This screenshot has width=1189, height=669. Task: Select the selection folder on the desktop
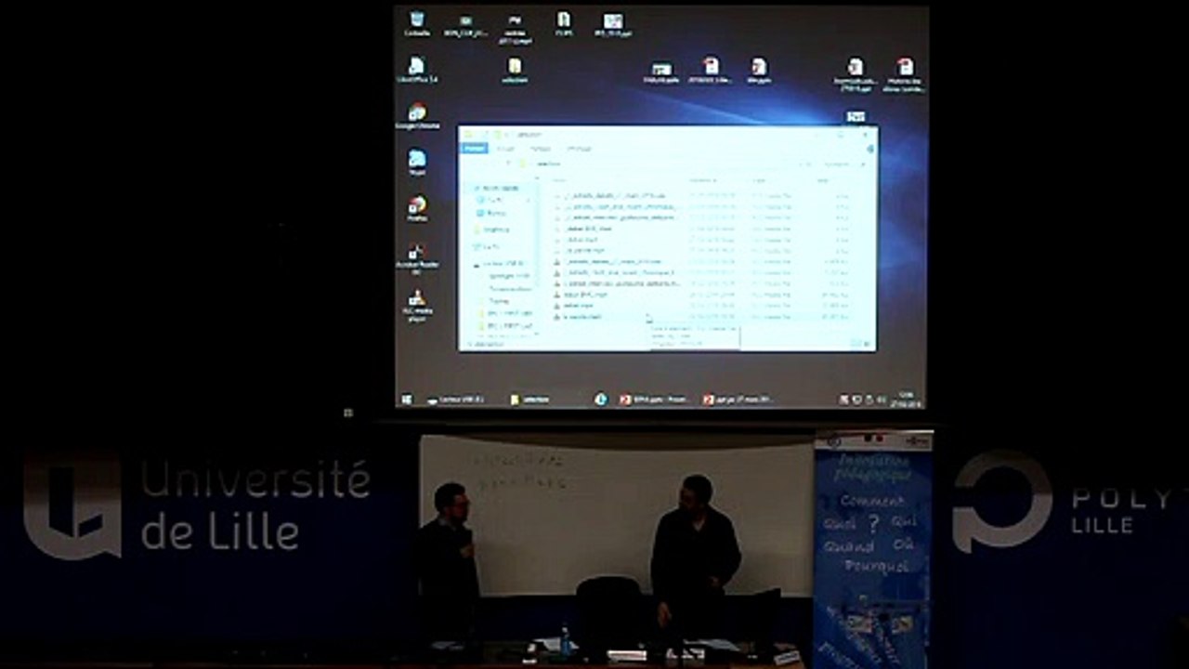514,70
